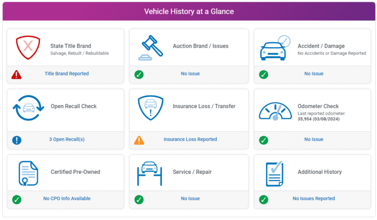The width and height of the screenshot is (377, 220).
Task: Click the Additional History document checkmark icon
Action: [x=274, y=173]
